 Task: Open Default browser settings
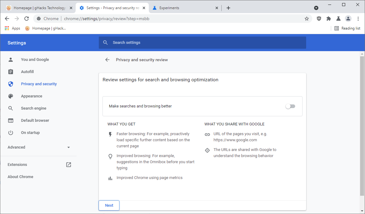pos(35,120)
